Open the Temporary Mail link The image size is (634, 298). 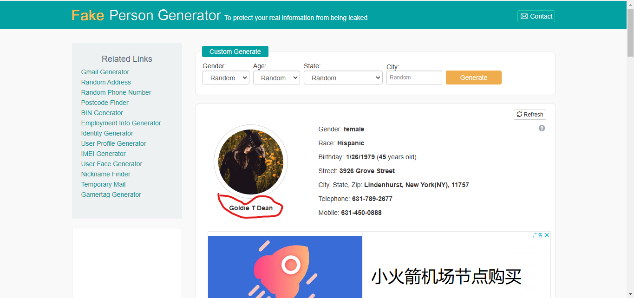(103, 184)
